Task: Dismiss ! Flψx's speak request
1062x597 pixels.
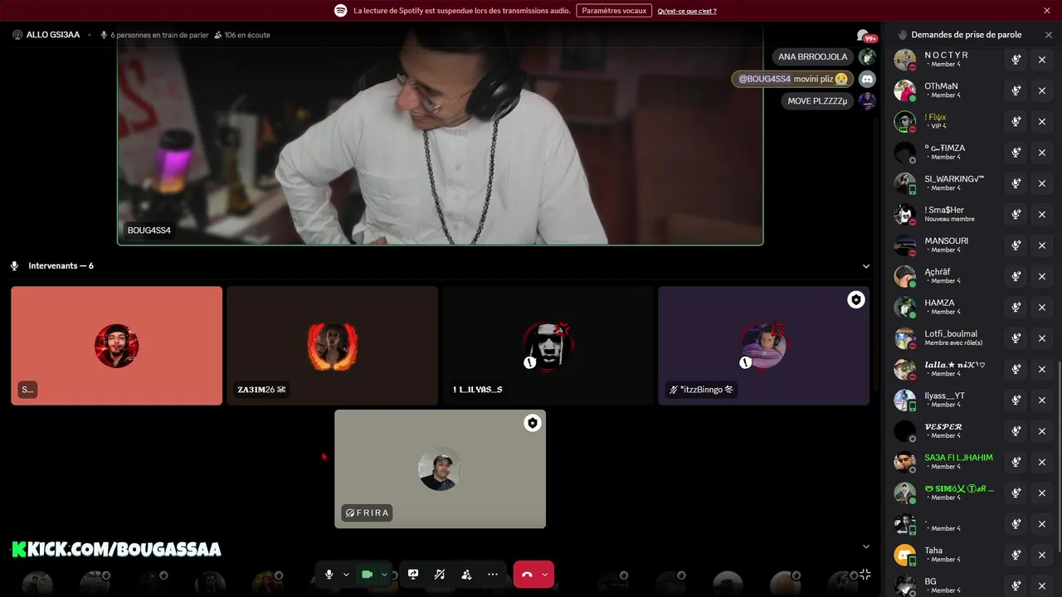Action: 1042,122
